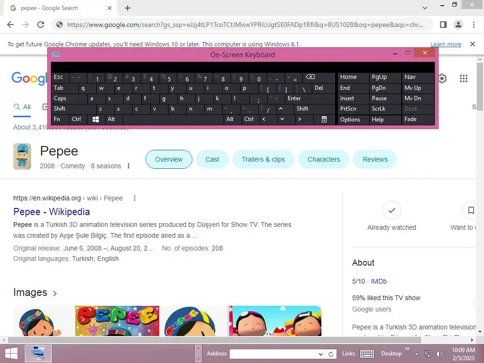The image size is (484, 363).
Task: Open the On-Screen Keyboard taskbar app
Action: click(x=38, y=354)
